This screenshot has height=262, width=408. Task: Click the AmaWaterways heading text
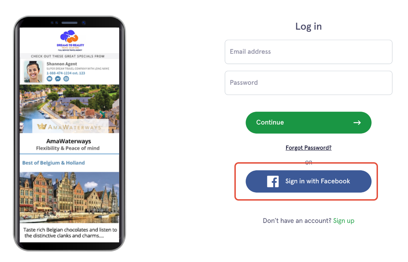(69, 141)
